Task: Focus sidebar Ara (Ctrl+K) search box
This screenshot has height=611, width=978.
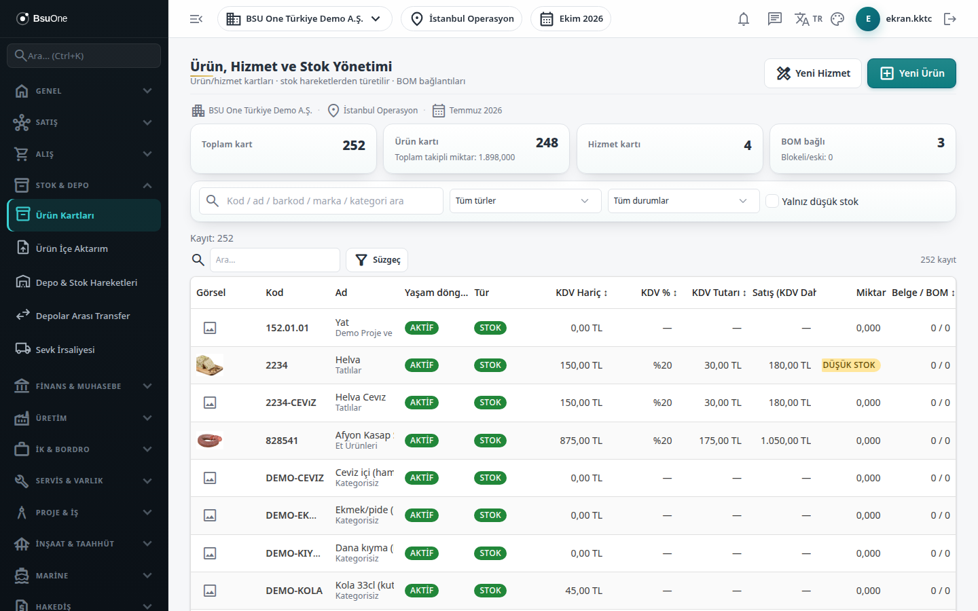Action: pyautogui.click(x=84, y=56)
